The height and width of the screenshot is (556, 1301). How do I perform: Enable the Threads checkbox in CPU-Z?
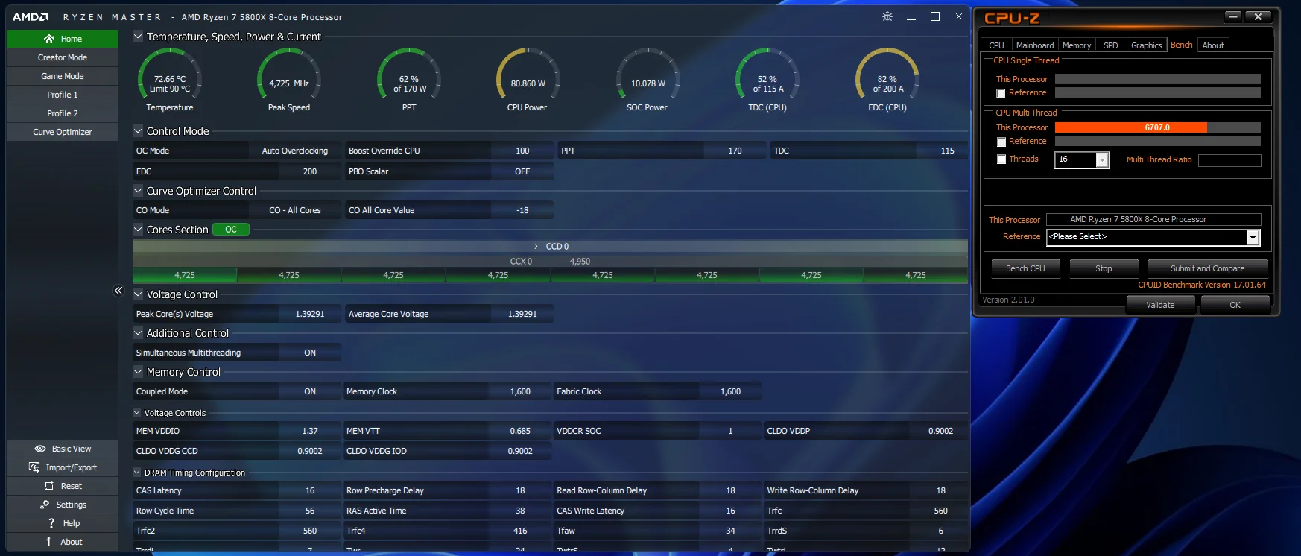[1001, 159]
